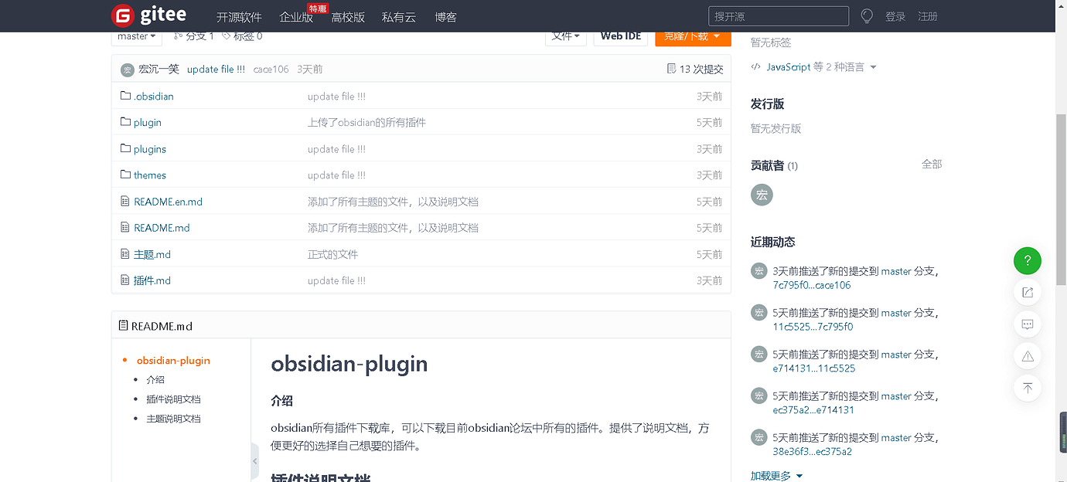
Task: Open the 克隆/下载 orange button
Action: pos(693,36)
